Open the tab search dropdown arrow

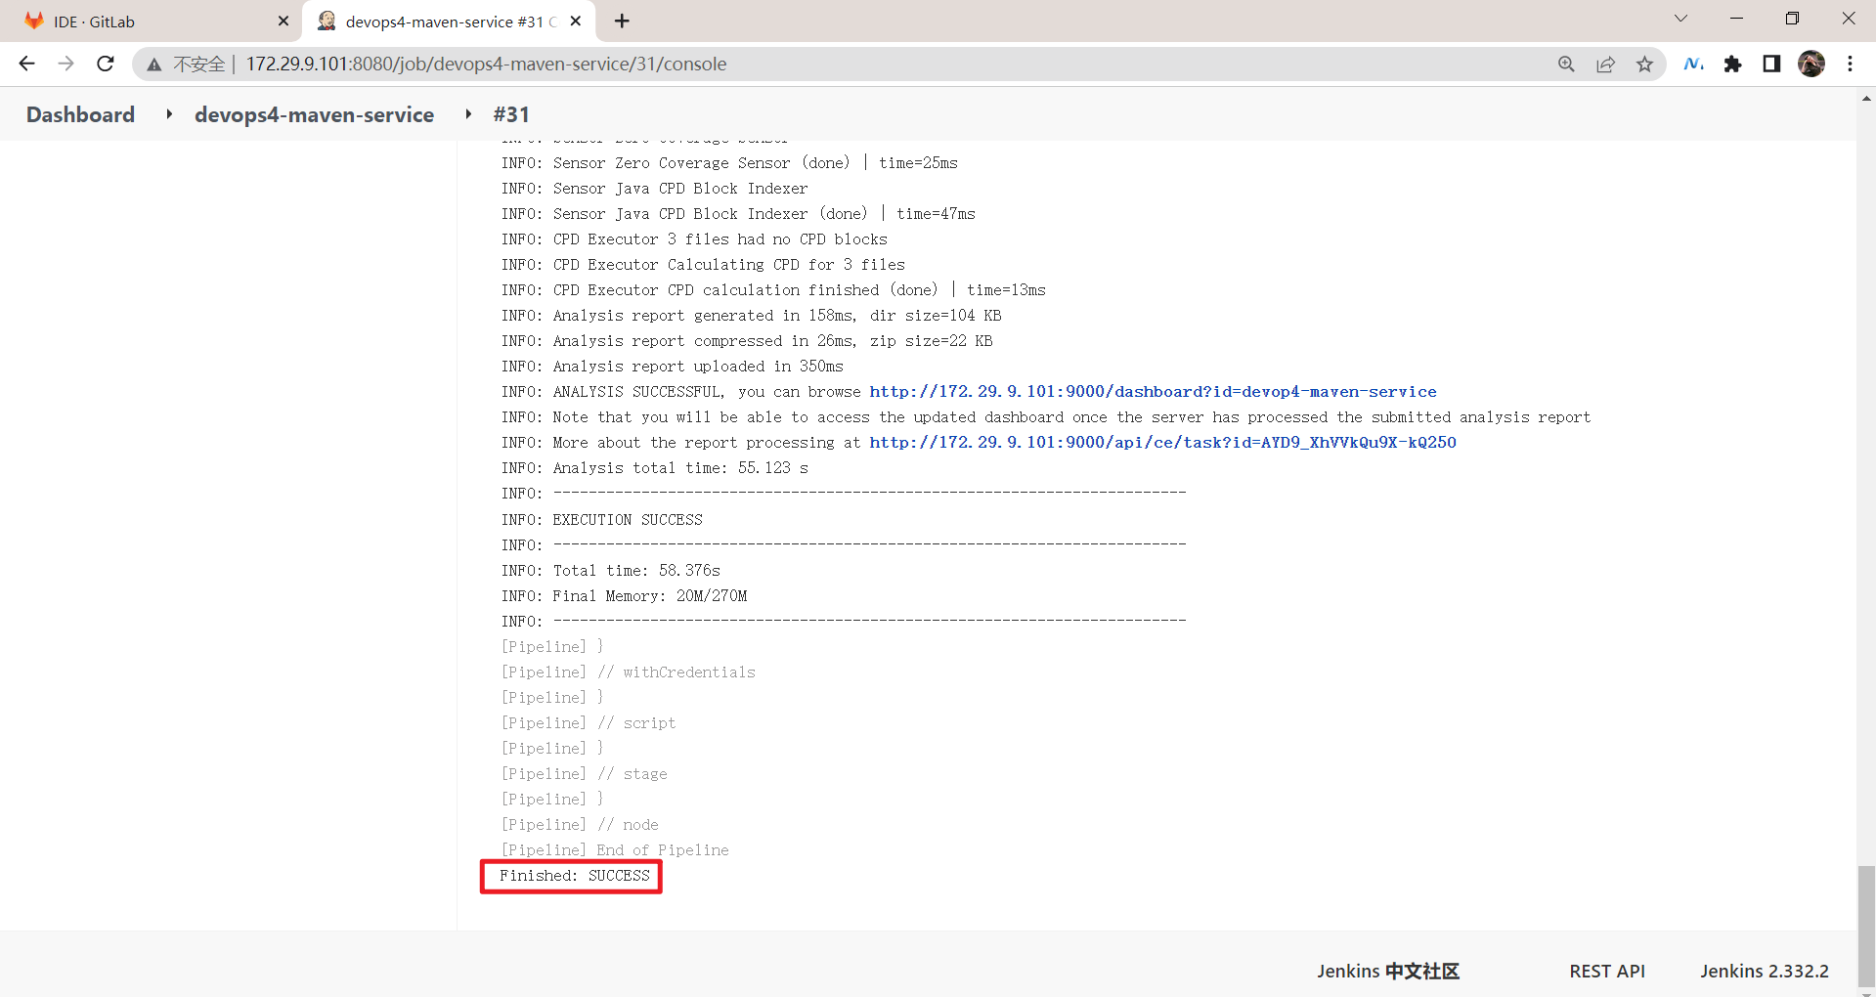1680,19
